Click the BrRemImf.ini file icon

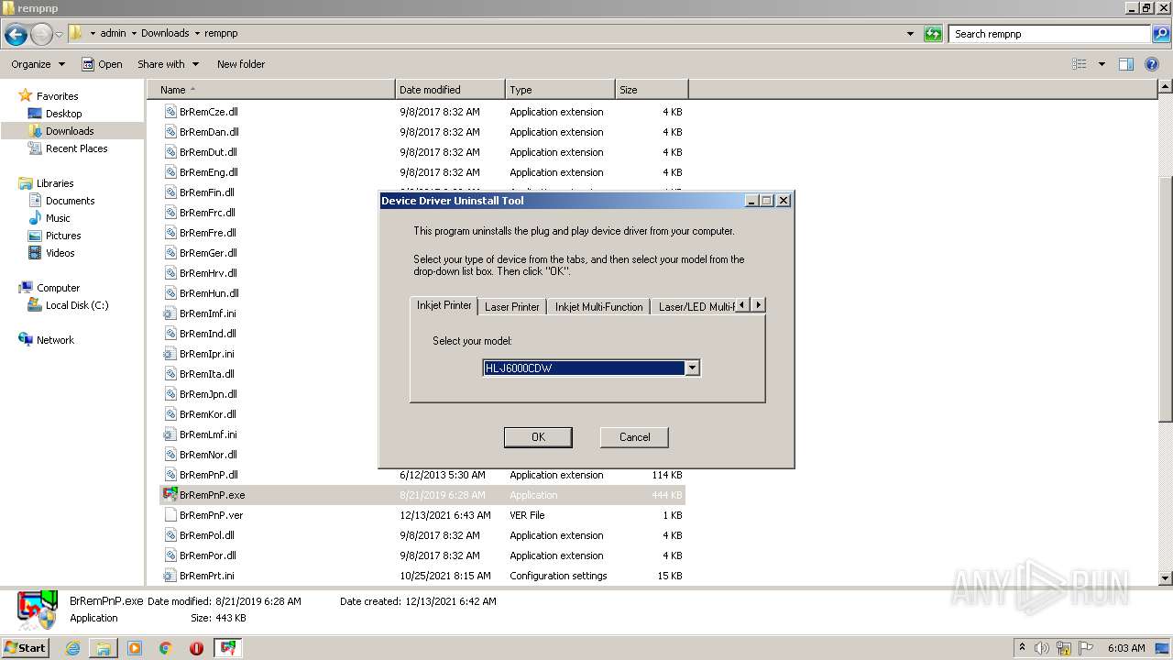(x=170, y=313)
